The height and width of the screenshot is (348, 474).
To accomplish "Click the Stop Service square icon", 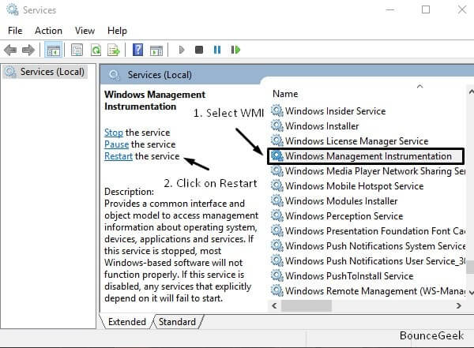I will 199,50.
